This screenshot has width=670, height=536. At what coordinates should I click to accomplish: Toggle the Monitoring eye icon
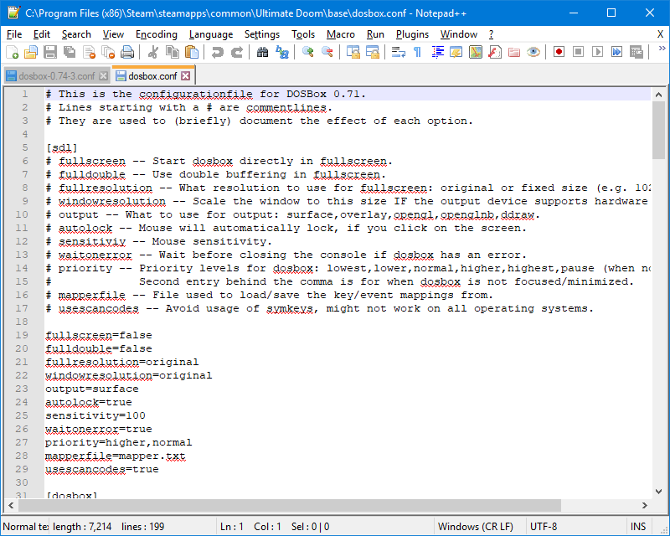click(x=533, y=52)
